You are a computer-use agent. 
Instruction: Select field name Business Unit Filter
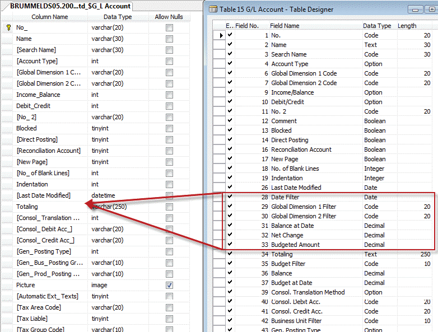296,321
